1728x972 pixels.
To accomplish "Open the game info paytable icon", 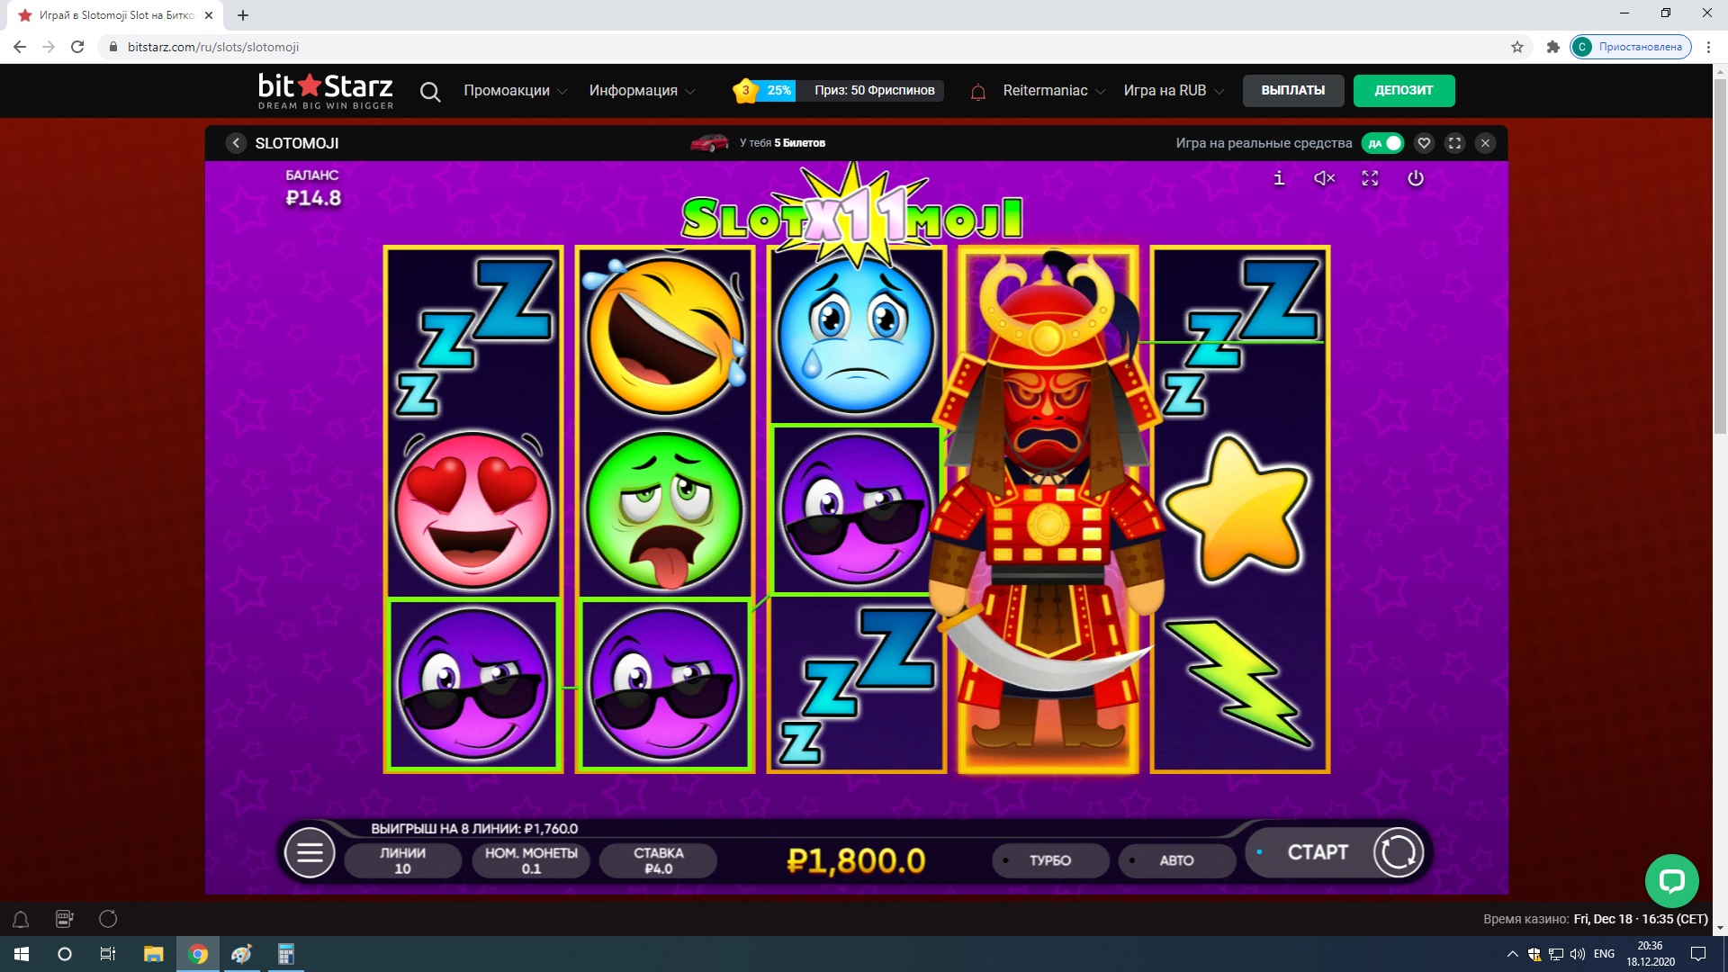I will point(1279,178).
